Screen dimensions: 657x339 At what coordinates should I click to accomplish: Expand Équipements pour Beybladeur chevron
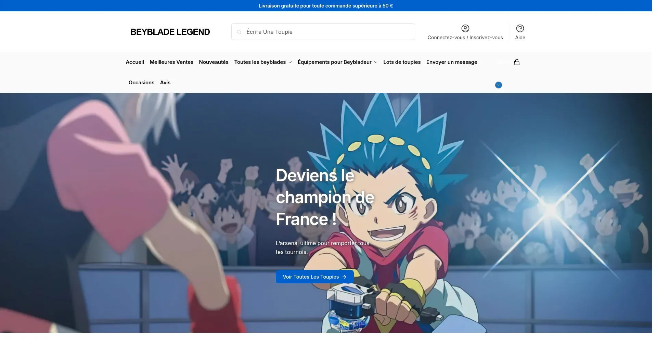coord(376,62)
